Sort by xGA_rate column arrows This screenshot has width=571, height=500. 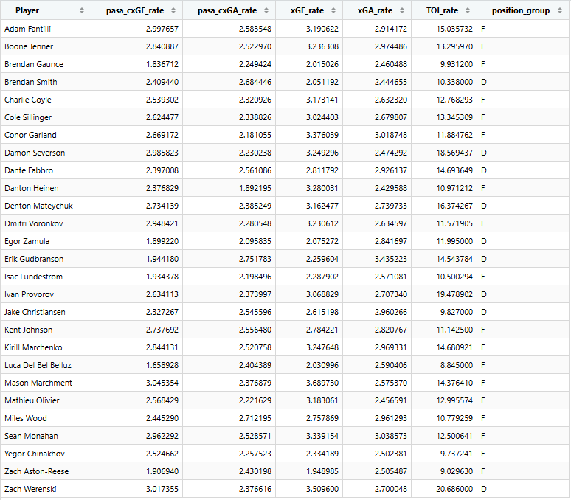tap(402, 10)
